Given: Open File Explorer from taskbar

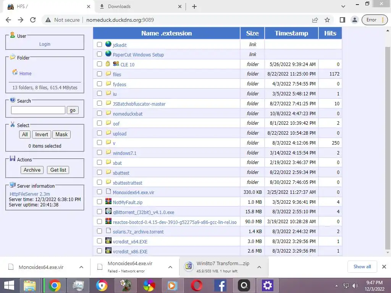Looking at the screenshot, I should pyautogui.click(x=30, y=285).
